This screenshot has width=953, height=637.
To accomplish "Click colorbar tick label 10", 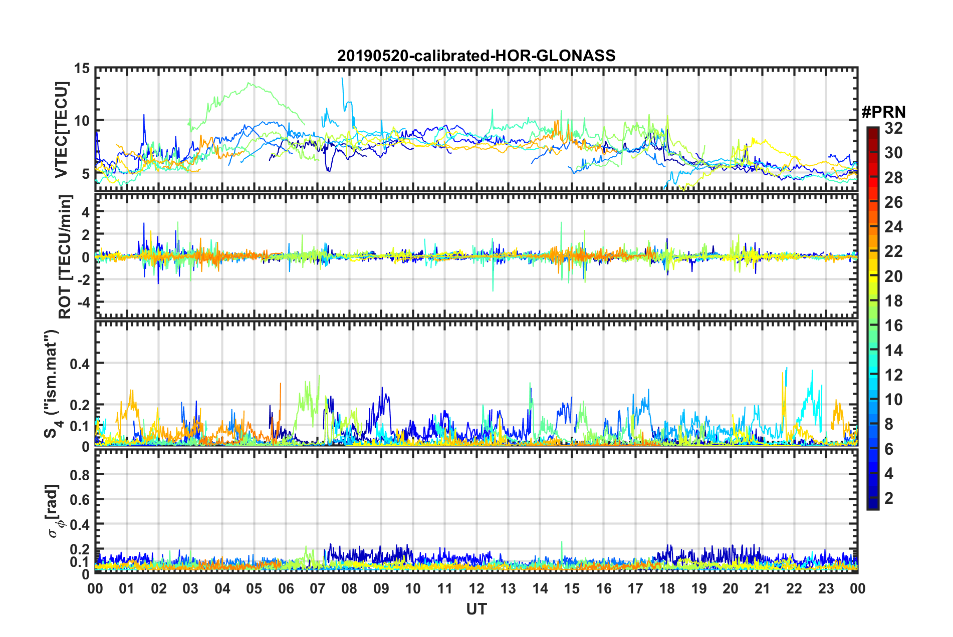I will [x=893, y=400].
